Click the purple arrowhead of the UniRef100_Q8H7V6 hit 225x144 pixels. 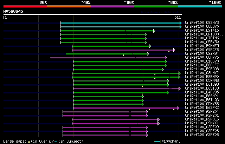pyautogui.click(x=166, y=58)
